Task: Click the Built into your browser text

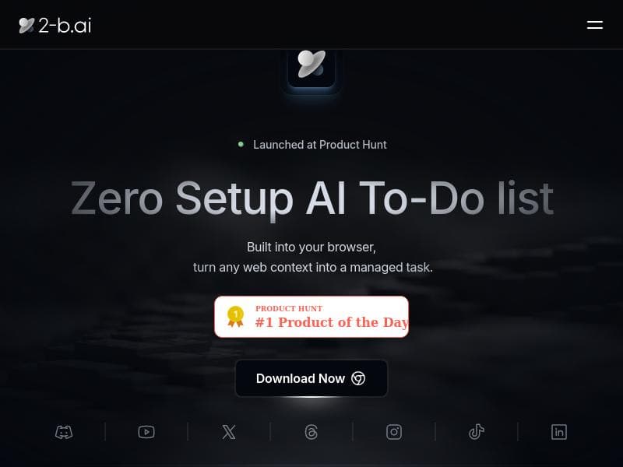Action: (x=311, y=247)
